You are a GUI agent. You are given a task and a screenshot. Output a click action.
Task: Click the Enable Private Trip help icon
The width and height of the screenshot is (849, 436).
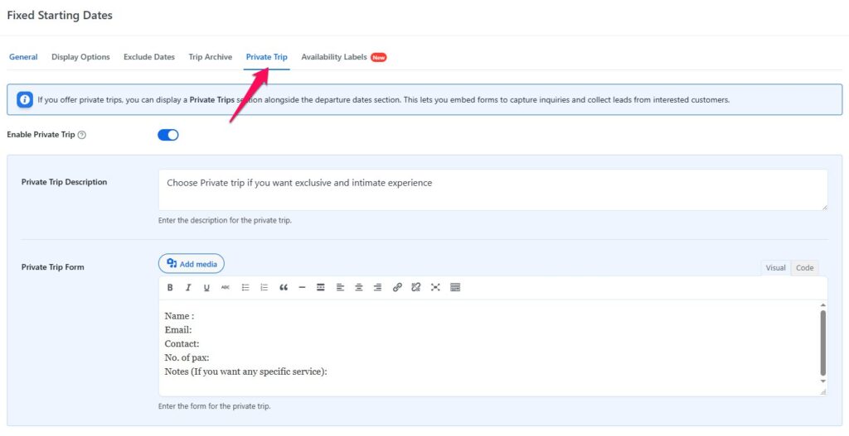pyautogui.click(x=82, y=135)
